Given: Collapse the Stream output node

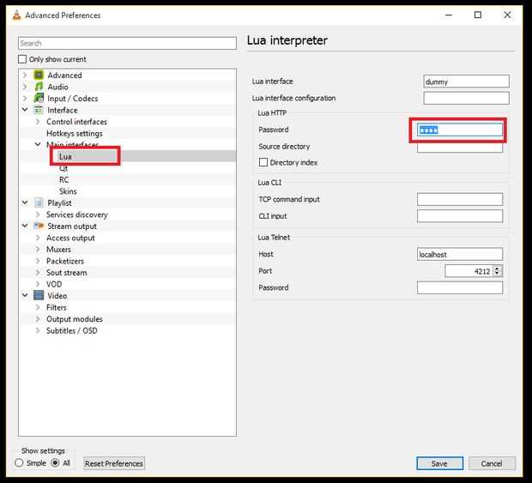Looking at the screenshot, I should (x=25, y=226).
